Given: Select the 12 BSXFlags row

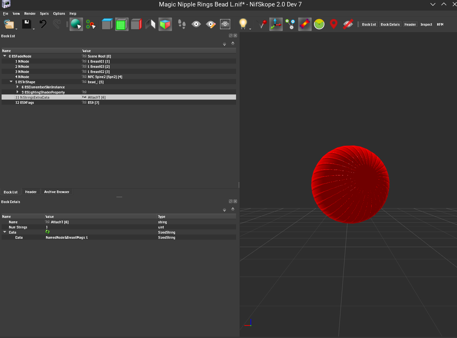Looking at the screenshot, I should pos(119,102).
